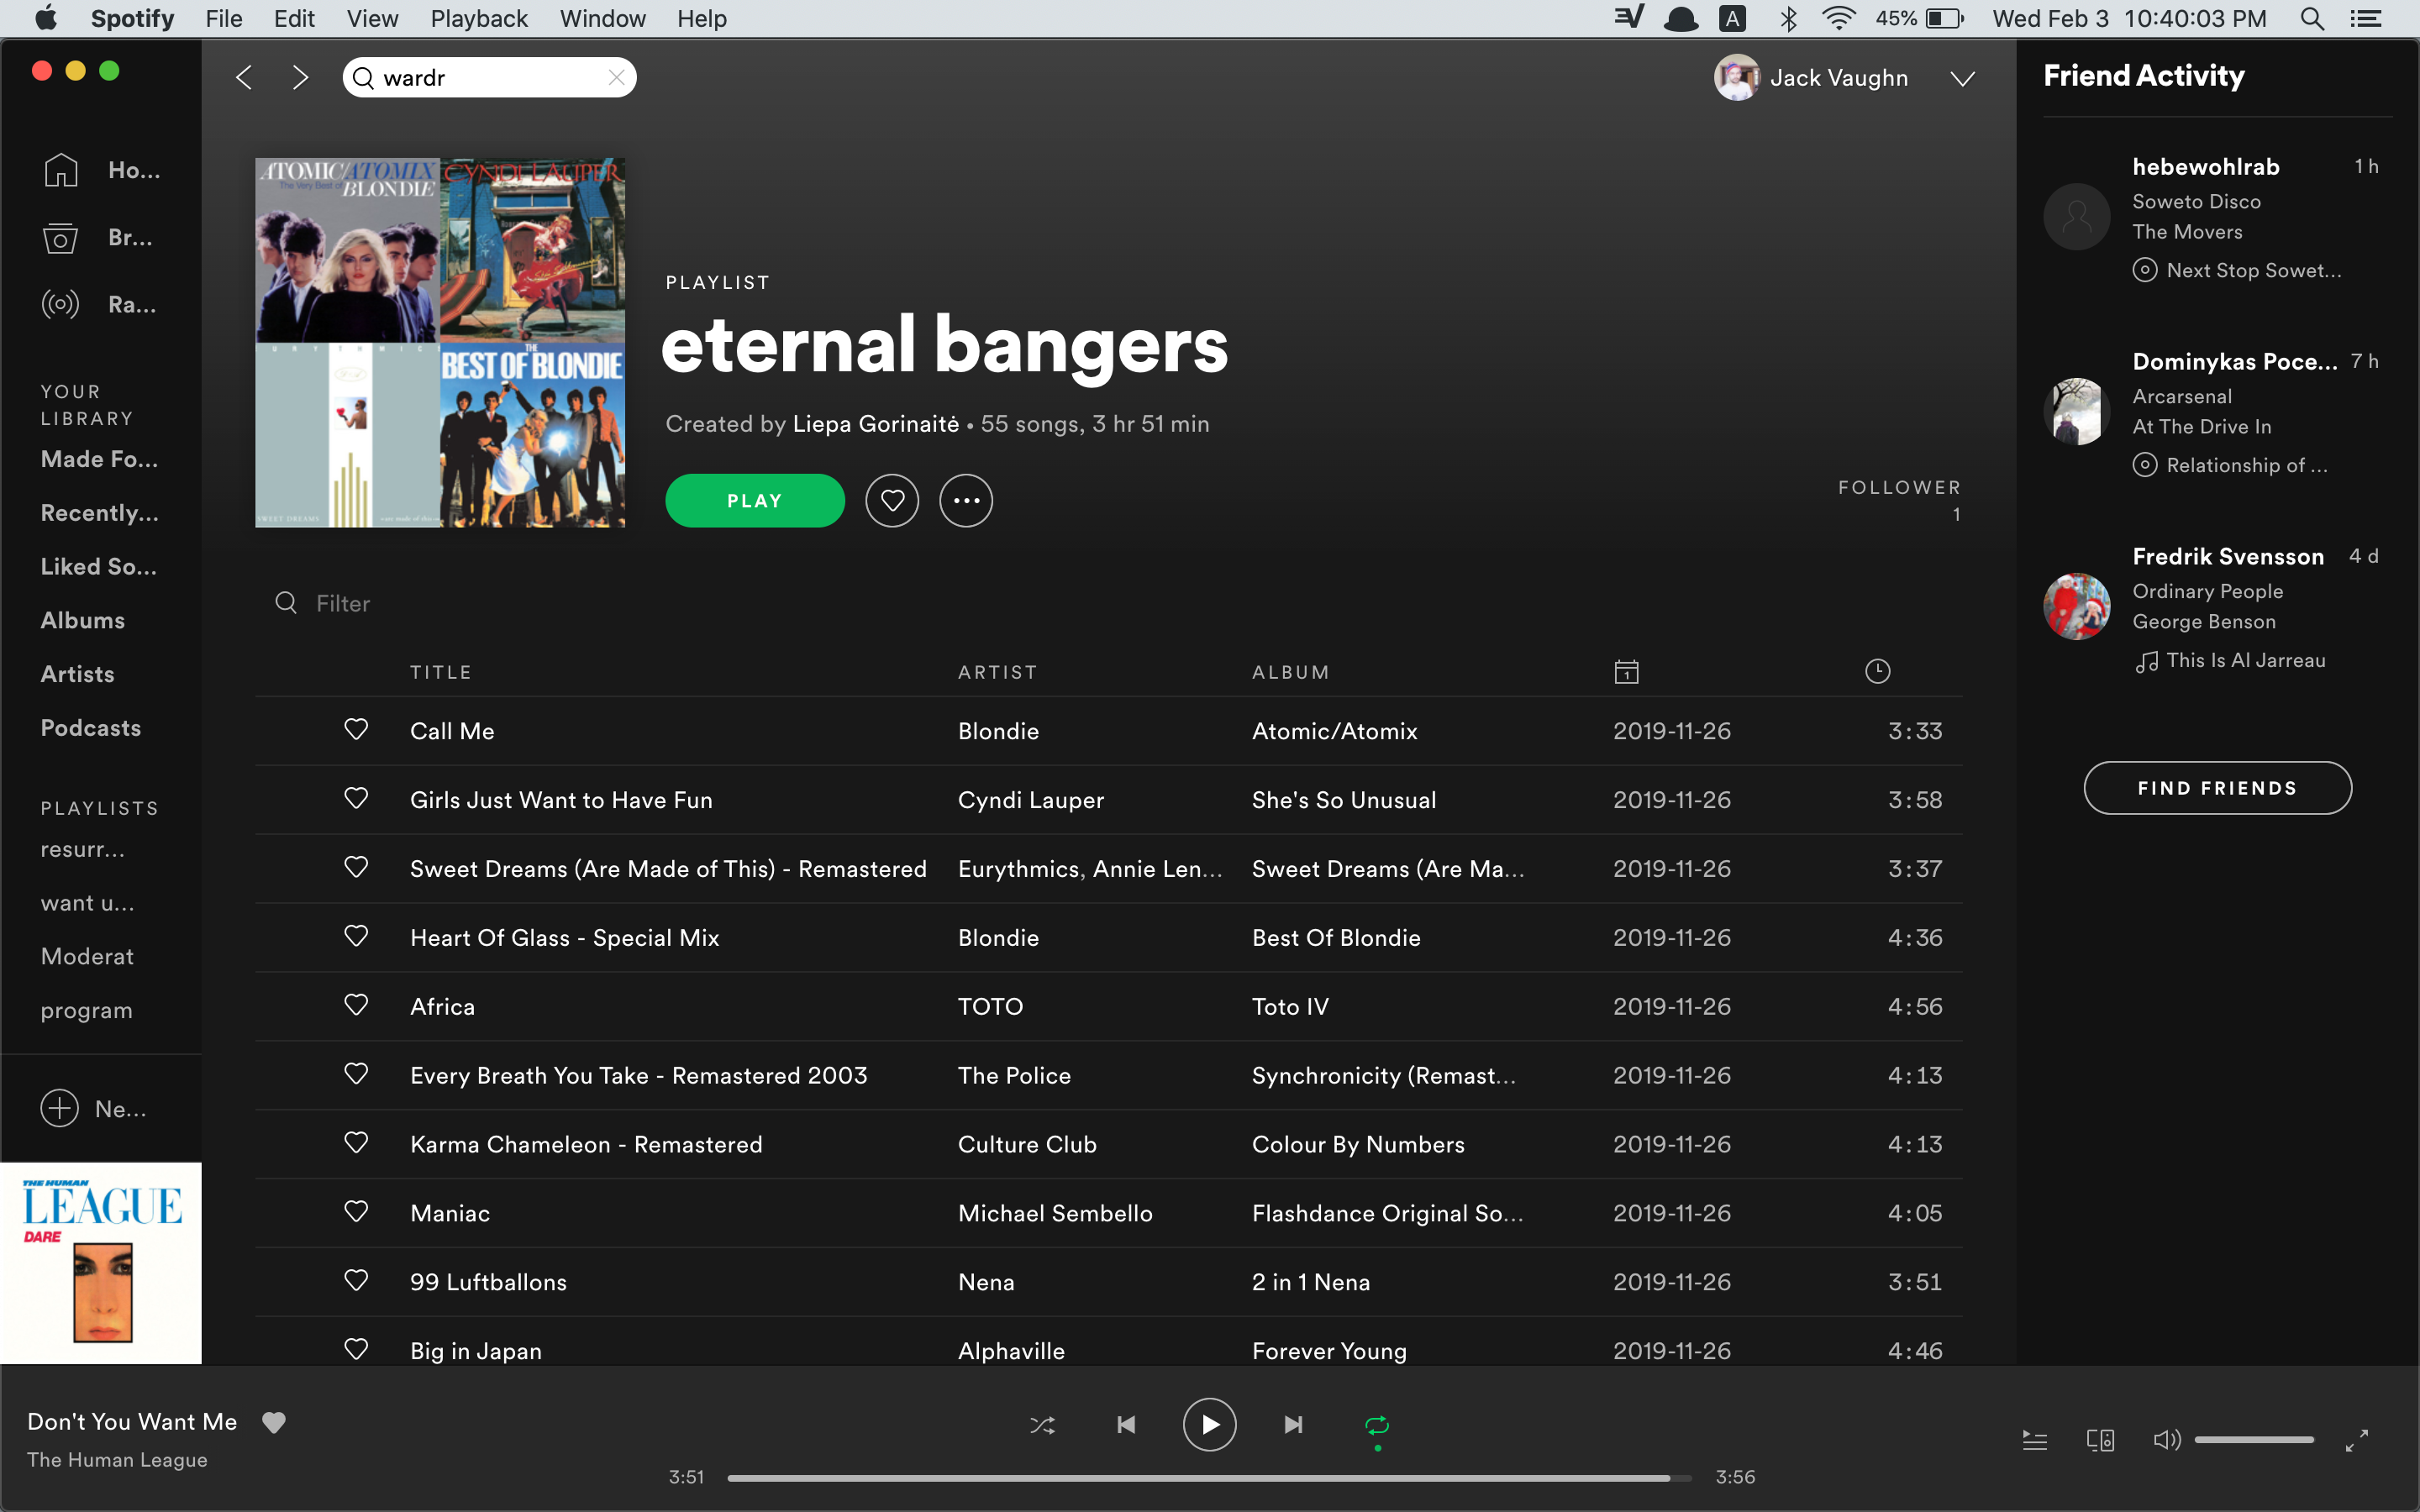This screenshot has height=1512, width=2420.
Task: Open the Home sidebar item
Action: coord(100,170)
